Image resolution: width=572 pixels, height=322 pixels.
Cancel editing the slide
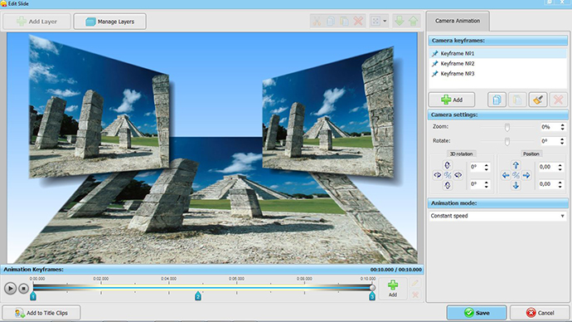(540, 313)
